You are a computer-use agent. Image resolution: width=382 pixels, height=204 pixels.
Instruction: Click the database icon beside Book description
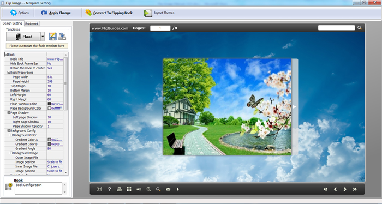coord(9,187)
